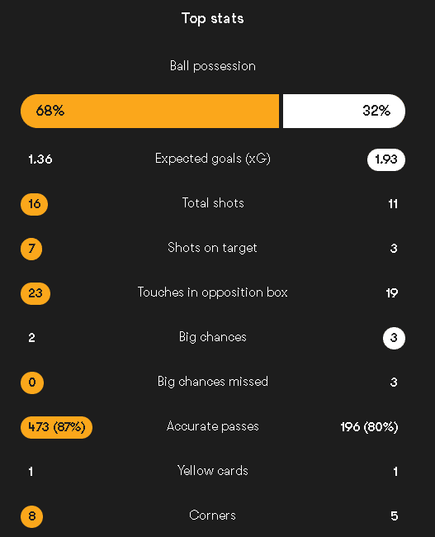Select the Shots on target label
Viewport: 435px width, 537px height.
212,248
